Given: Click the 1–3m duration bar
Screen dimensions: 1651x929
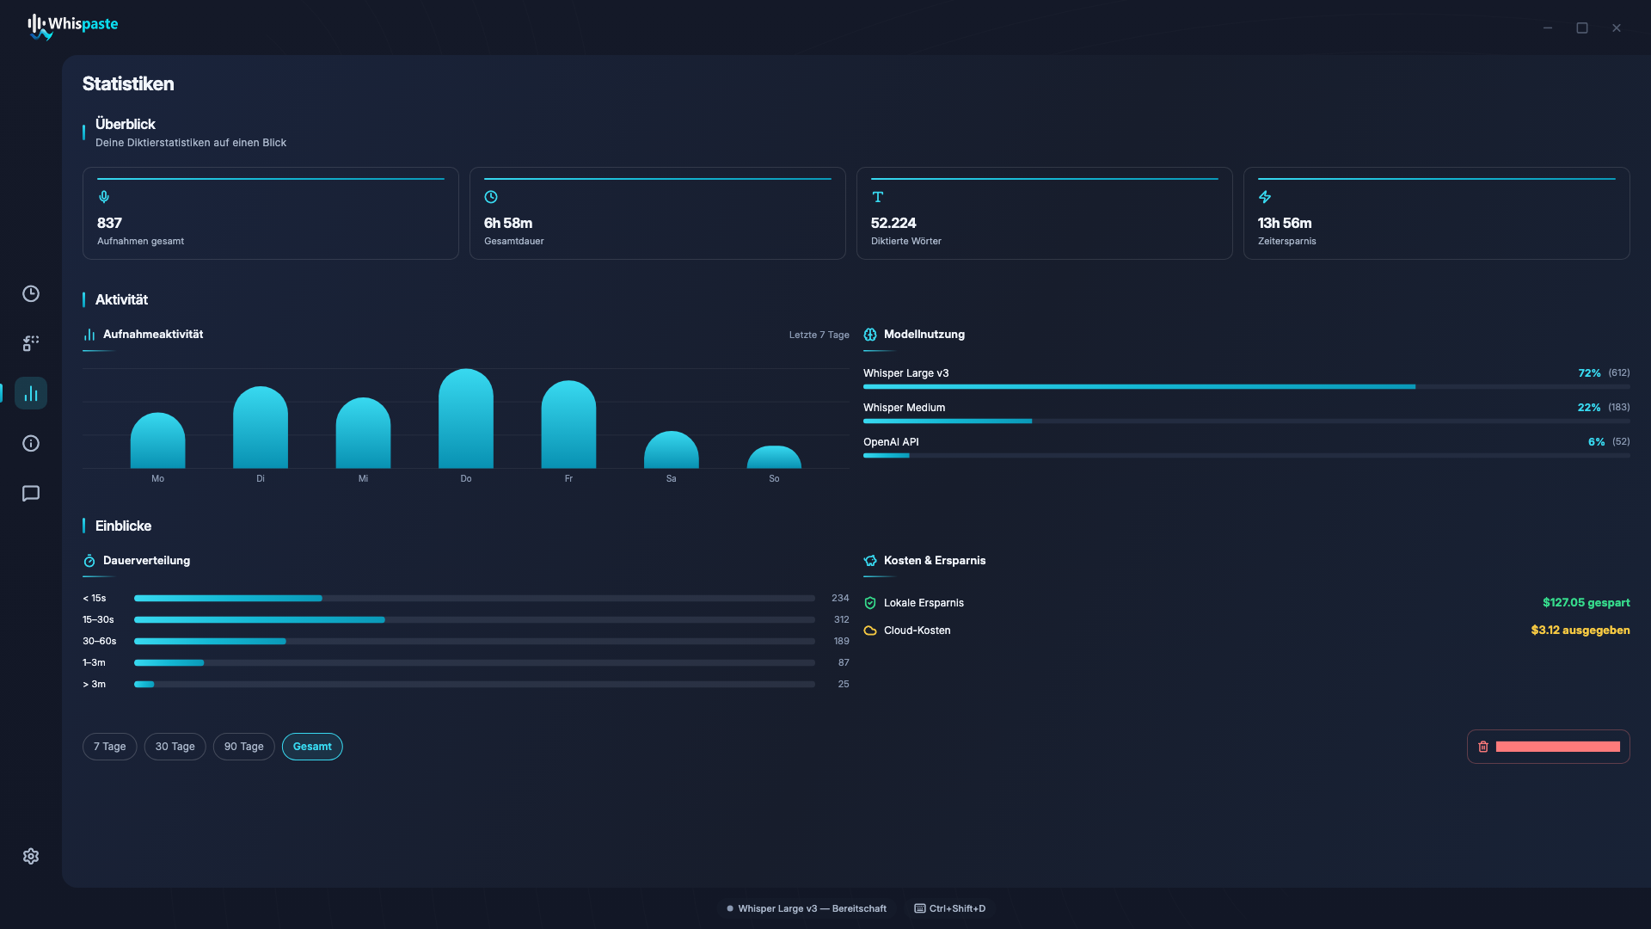Looking at the screenshot, I should 475,662.
